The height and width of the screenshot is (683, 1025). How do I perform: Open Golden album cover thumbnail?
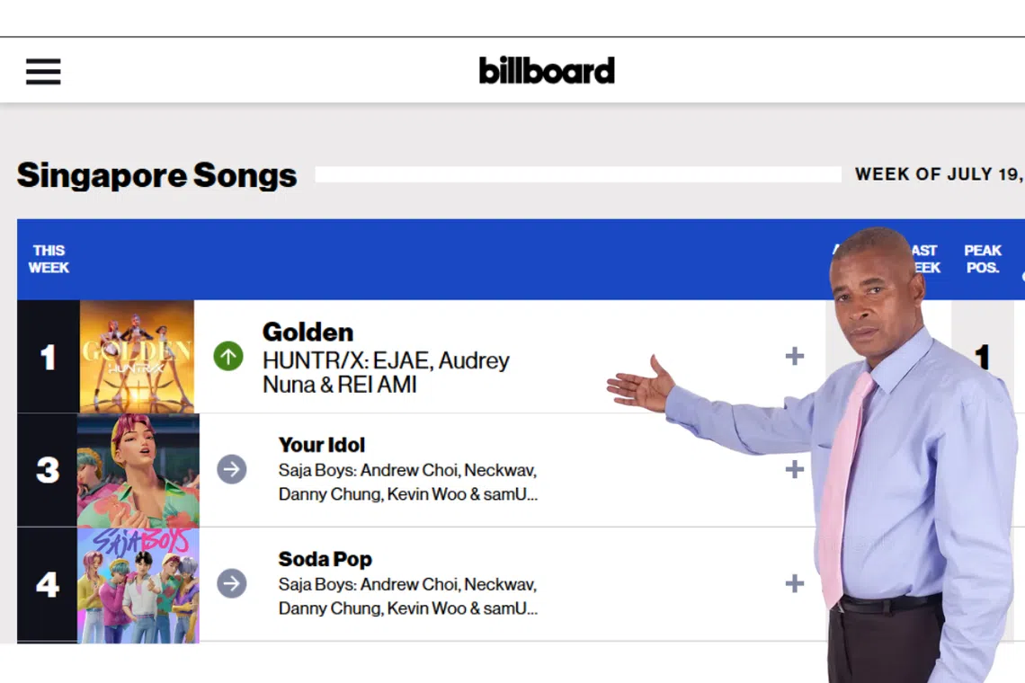137,357
